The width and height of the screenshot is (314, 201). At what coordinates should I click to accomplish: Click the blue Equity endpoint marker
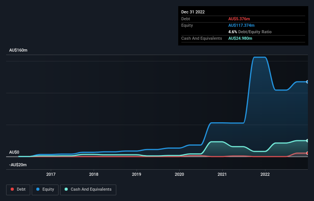point(307,82)
